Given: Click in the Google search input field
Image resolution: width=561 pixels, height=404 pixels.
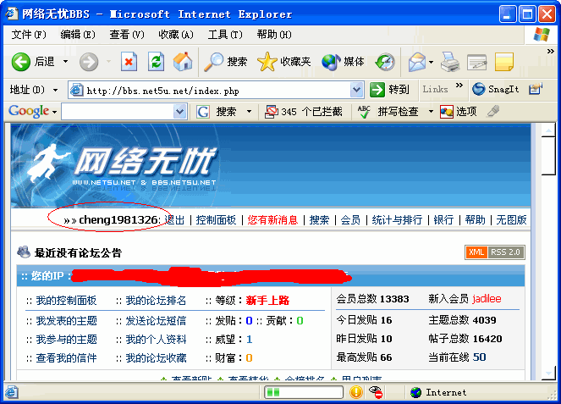Looking at the screenshot, I should (x=118, y=112).
